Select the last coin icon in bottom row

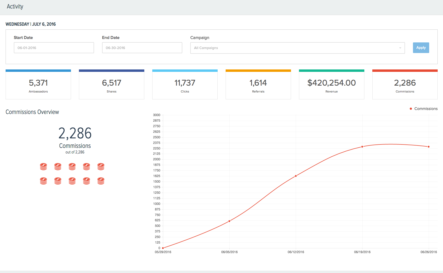(x=101, y=181)
